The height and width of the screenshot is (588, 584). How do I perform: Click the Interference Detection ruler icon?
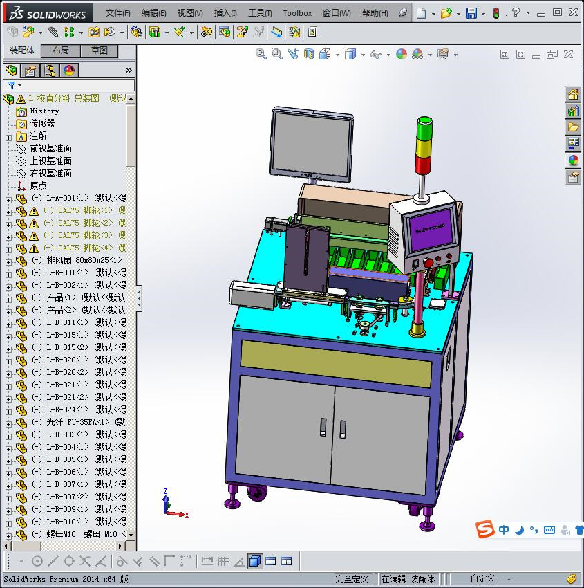(x=276, y=33)
